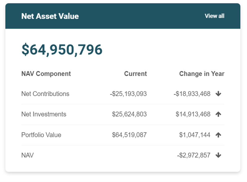
Task: Click the Change in Year column header
Action: [202, 74]
